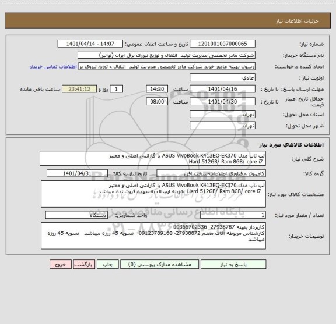
Task: Click the شهر محل تحویل label
Action: pyautogui.click(x=305, y=126)
